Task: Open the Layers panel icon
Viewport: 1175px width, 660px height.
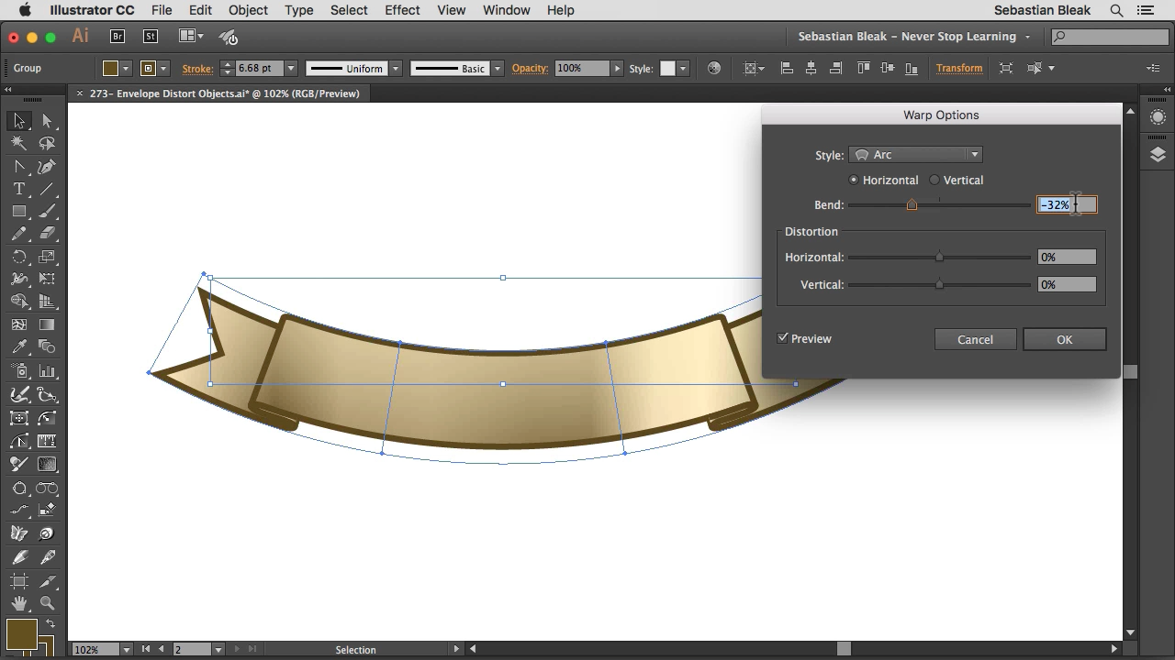Action: point(1158,154)
